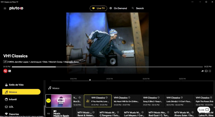Click the Música section header
215x117 pixels.
(x=54, y=88)
